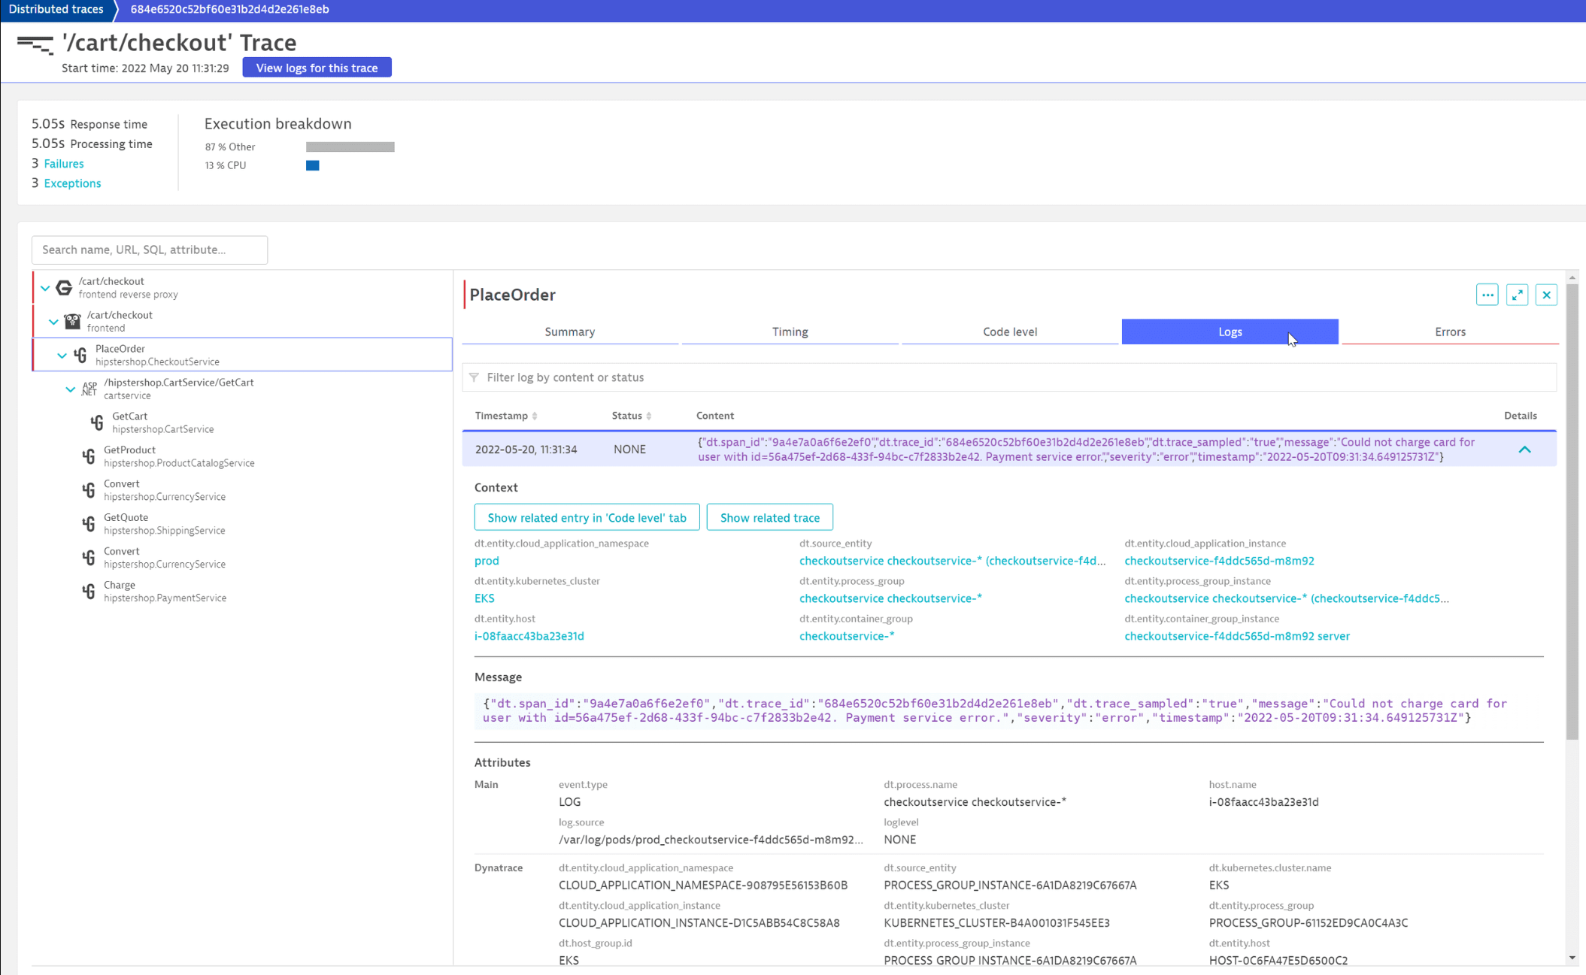Viewport: 1586px width, 975px height.
Task: Click the Show related trace button
Action: pyautogui.click(x=769, y=517)
